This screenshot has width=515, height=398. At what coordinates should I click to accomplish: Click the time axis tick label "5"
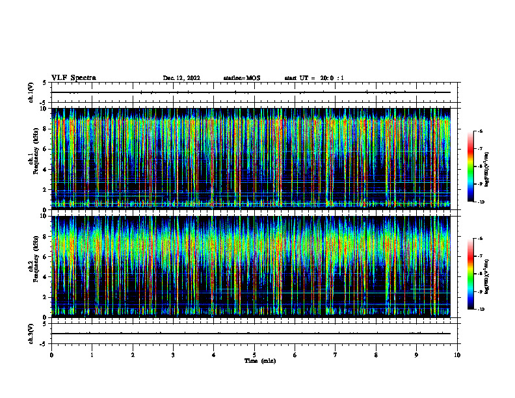pyautogui.click(x=254, y=355)
